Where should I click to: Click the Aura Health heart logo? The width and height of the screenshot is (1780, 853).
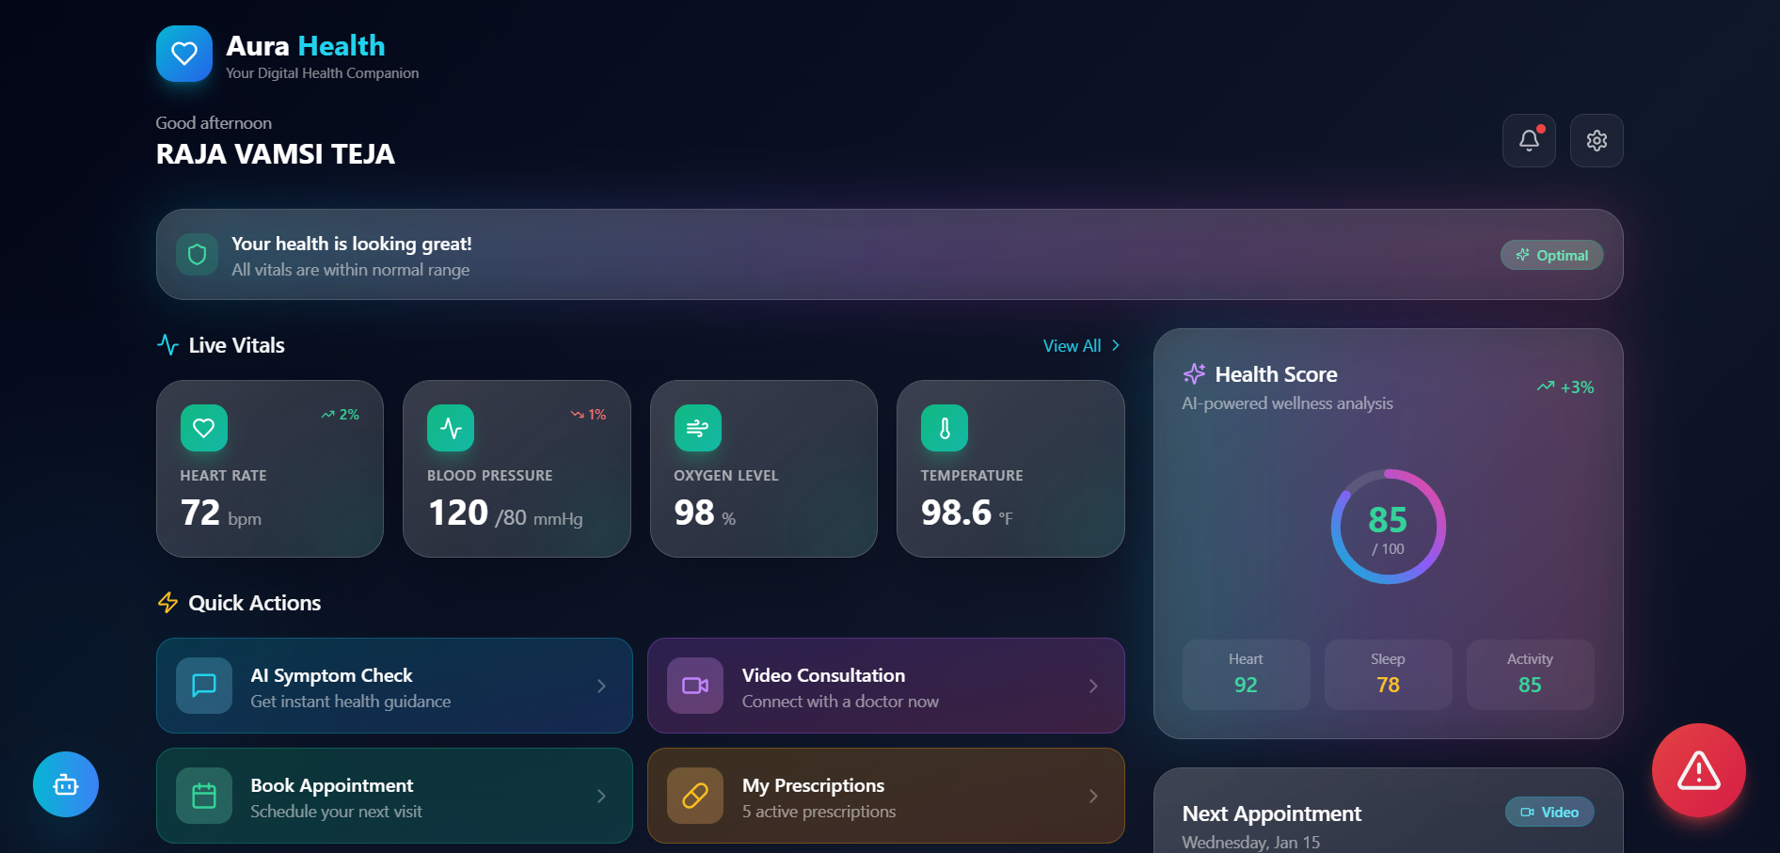184,54
